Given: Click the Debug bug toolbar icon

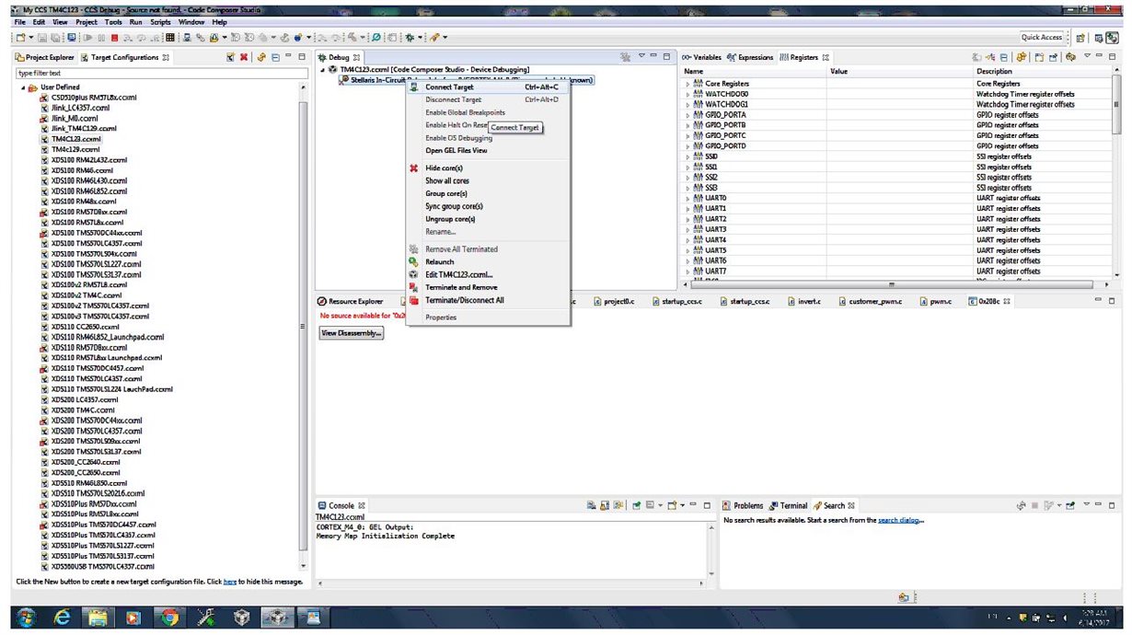Looking at the screenshot, I should point(408,37).
